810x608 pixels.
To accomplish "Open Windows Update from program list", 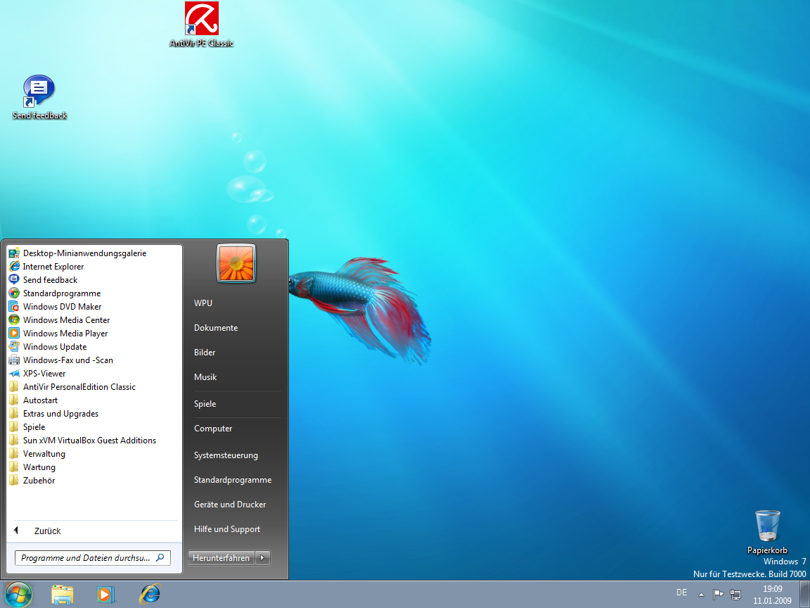I will point(54,347).
